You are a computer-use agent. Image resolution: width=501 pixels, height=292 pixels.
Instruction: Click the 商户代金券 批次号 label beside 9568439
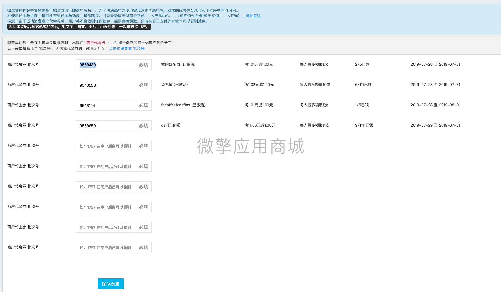(23, 64)
